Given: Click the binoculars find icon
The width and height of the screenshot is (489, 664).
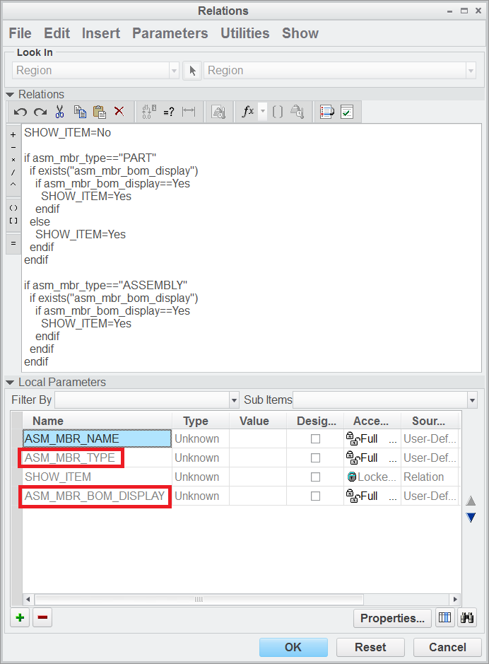Looking at the screenshot, I should point(467,618).
